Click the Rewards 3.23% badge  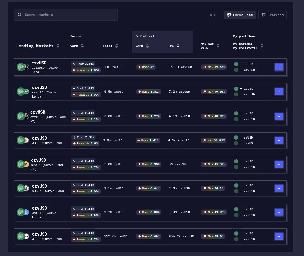86,119
